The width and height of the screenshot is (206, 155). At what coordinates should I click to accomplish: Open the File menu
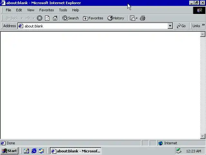point(8,10)
